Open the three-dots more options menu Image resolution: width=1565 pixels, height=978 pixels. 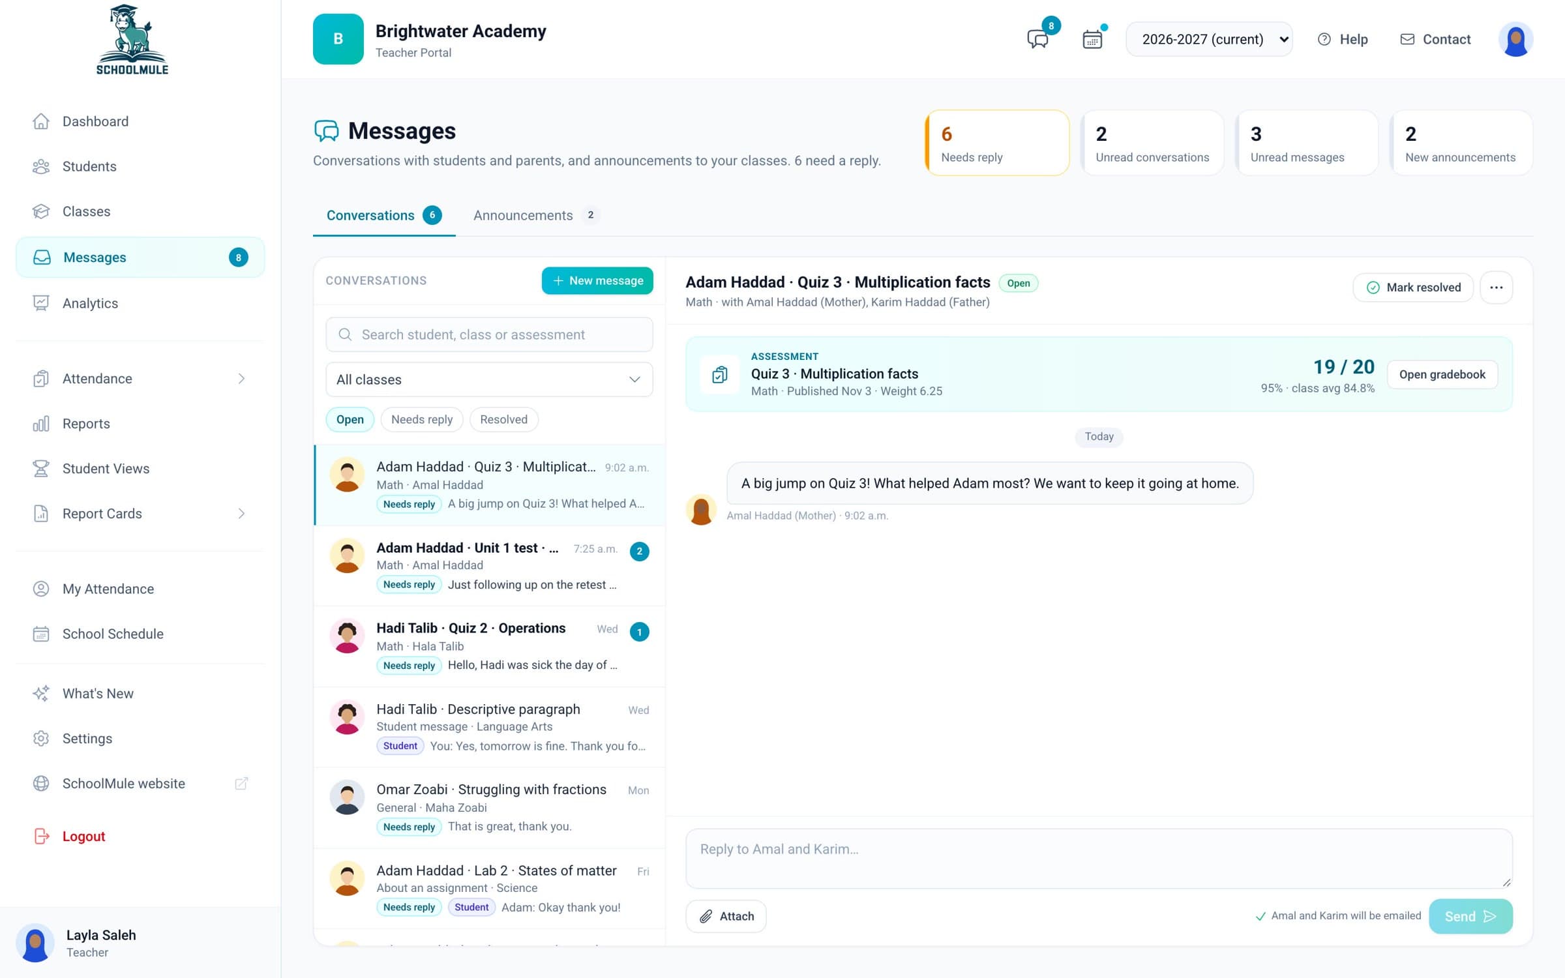[x=1497, y=288]
